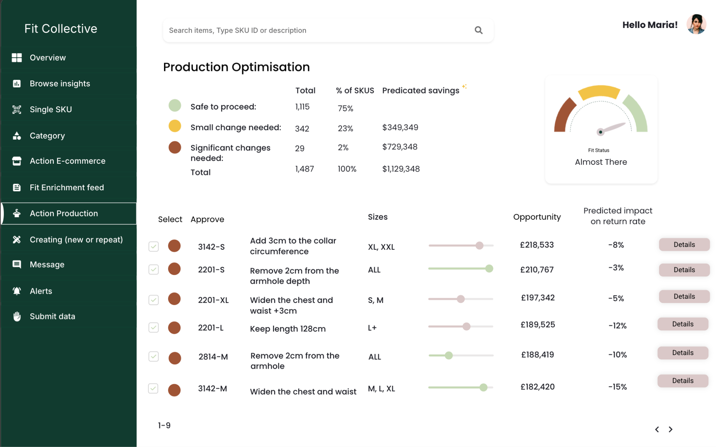Image resolution: width=716 pixels, height=447 pixels.
Task: Toggle the checkbox for SKU 2201-XL
Action: tap(154, 300)
